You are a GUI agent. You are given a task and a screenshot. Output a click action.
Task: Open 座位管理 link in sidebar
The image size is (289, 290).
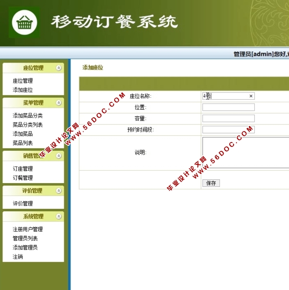pyautogui.click(x=23, y=81)
